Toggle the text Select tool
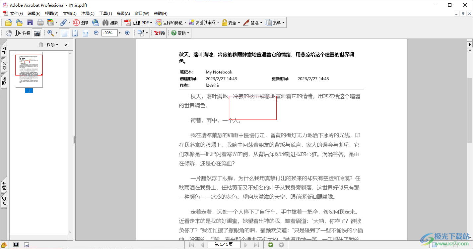 coord(23,33)
